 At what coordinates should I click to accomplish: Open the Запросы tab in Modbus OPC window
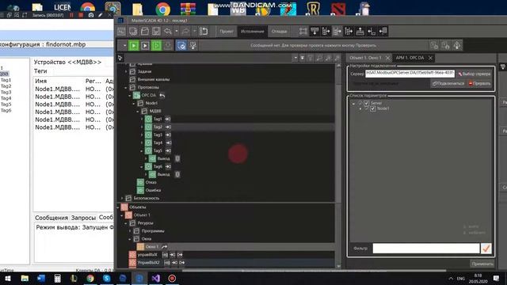click(83, 218)
